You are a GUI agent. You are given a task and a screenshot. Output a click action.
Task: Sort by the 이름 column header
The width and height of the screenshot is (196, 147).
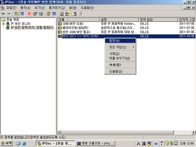78,20
